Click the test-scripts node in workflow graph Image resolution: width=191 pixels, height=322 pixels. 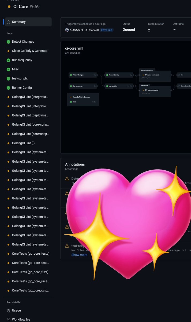click(x=119, y=86)
